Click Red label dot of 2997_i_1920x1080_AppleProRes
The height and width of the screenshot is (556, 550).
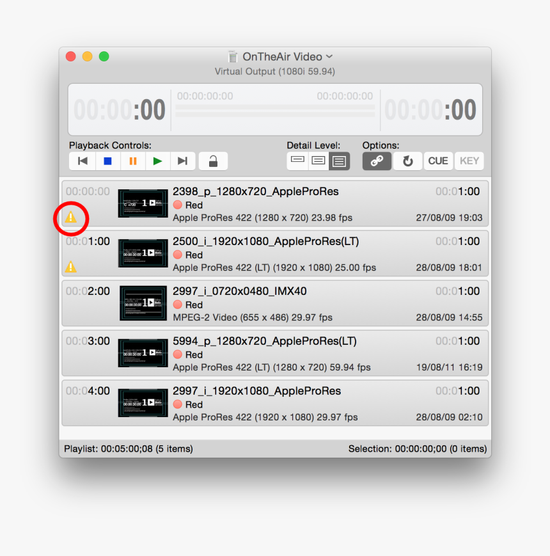[x=178, y=404]
